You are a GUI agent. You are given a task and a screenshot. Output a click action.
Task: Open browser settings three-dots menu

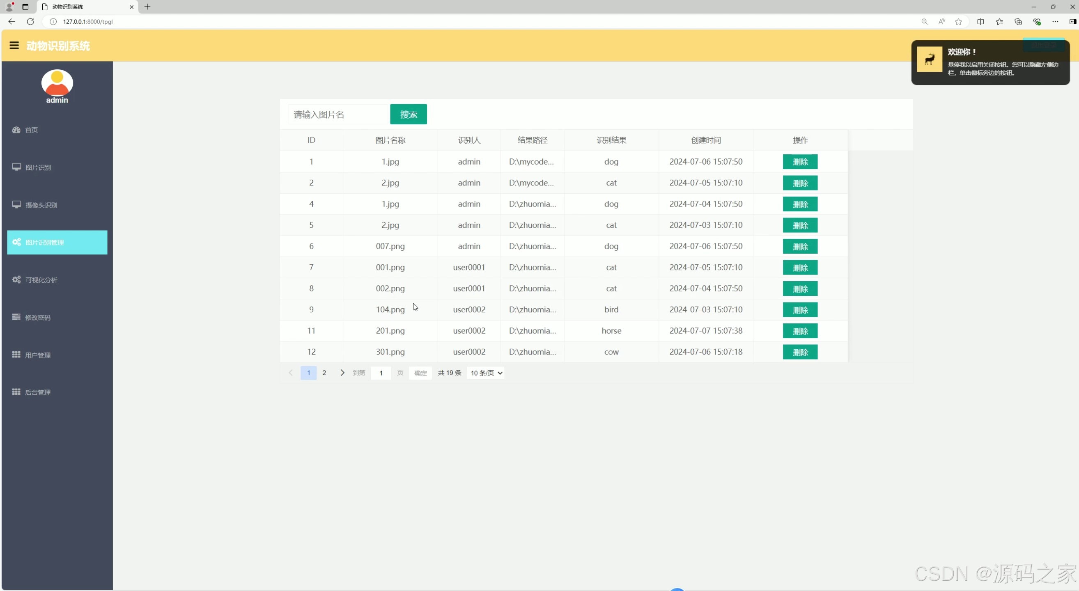pos(1055,21)
